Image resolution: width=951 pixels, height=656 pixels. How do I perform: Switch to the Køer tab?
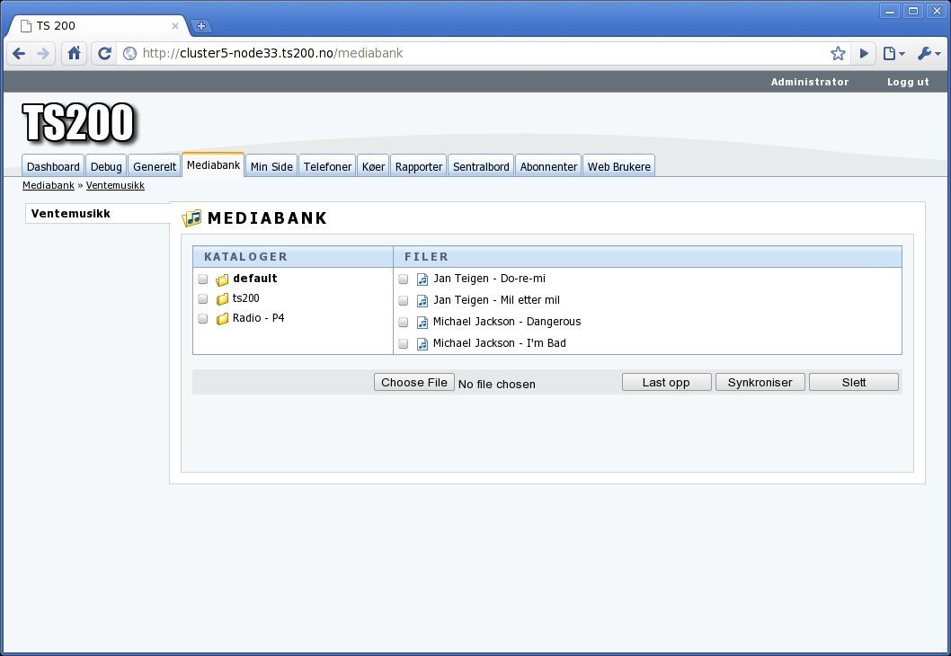pos(374,166)
